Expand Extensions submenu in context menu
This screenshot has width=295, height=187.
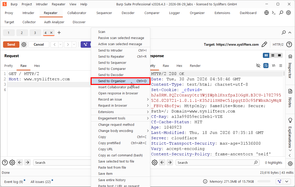pyautogui.click(x=121, y=112)
